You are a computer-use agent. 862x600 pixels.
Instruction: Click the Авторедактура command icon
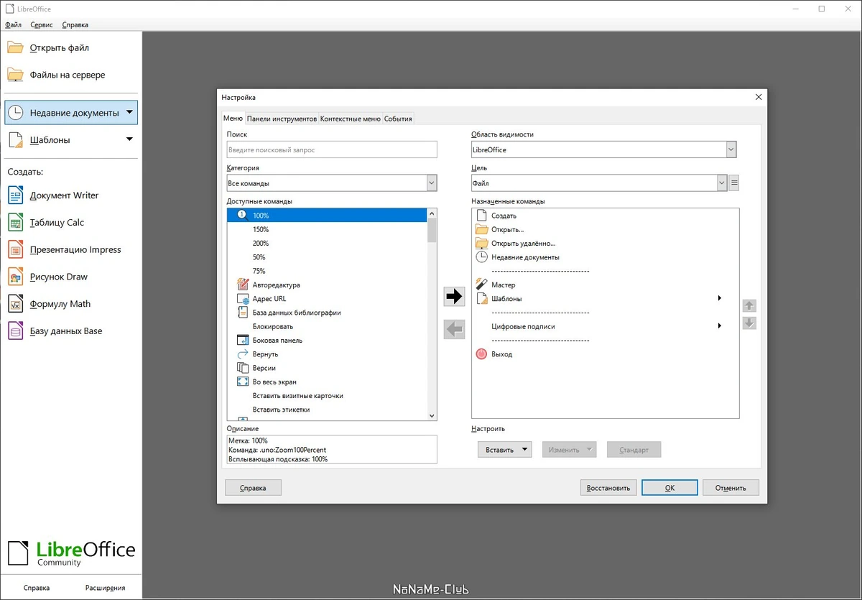[x=242, y=285]
